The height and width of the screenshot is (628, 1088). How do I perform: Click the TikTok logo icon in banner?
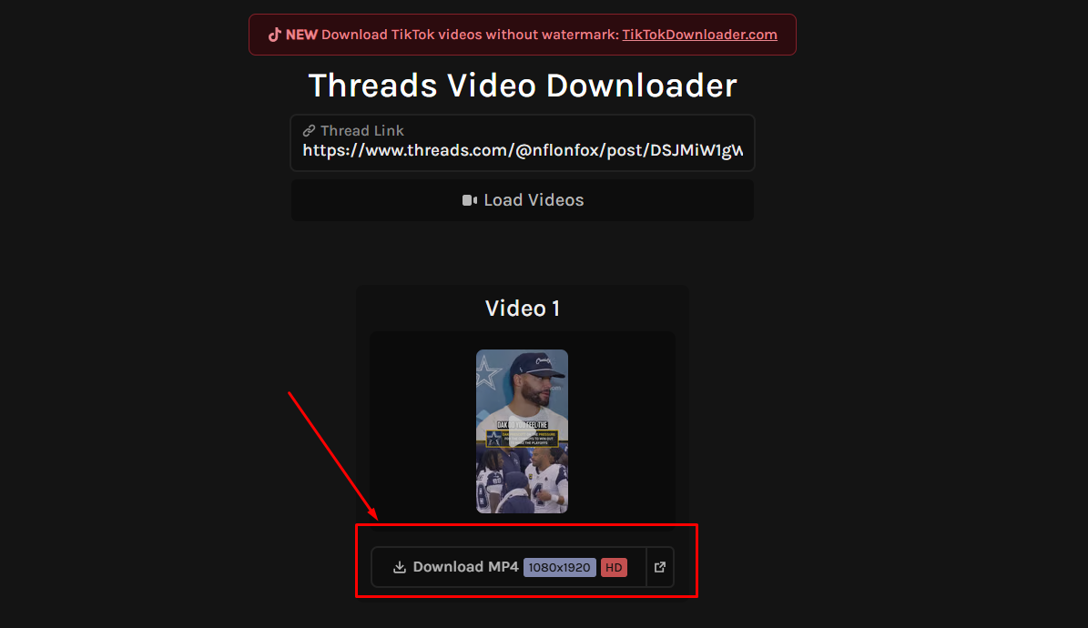coord(275,35)
